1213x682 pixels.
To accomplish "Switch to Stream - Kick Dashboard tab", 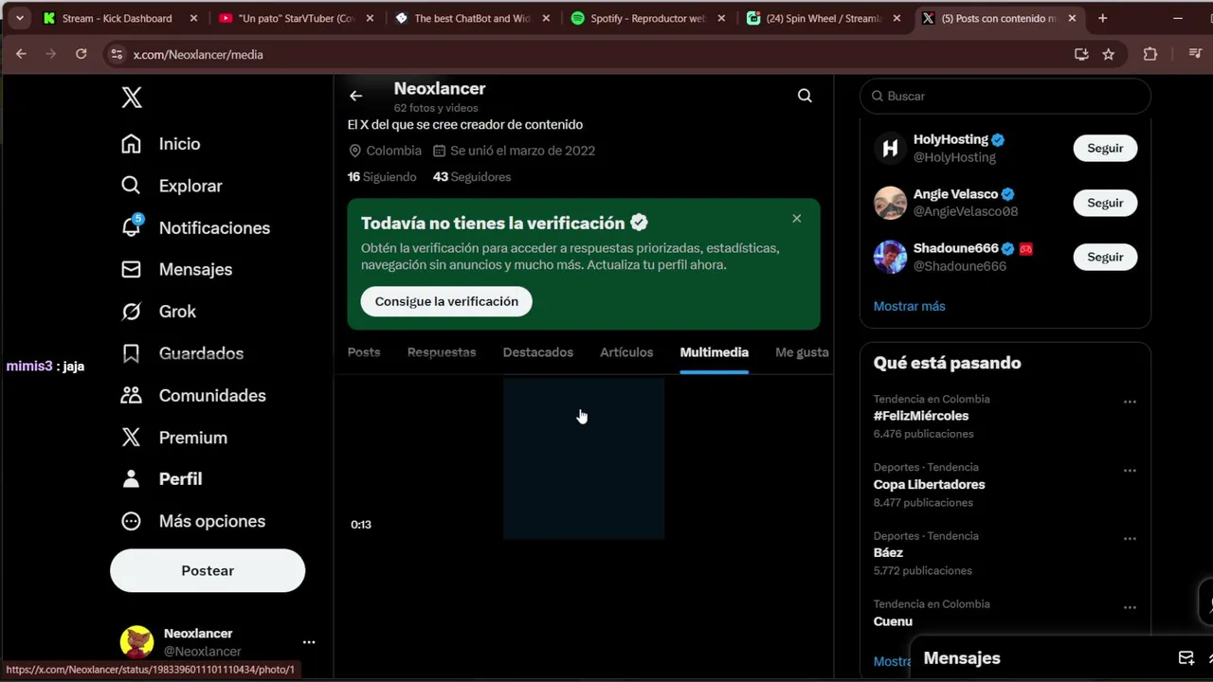I will point(119,18).
